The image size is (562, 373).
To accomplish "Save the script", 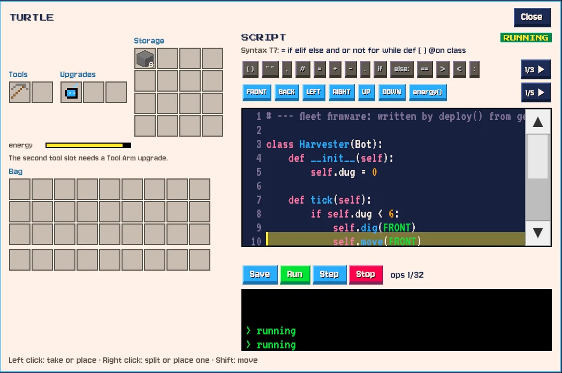I will pos(260,274).
